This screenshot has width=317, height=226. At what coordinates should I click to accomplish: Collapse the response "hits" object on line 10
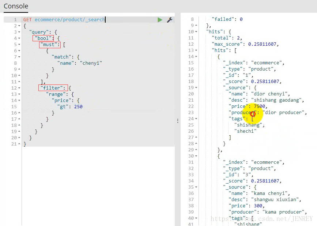[x=196, y=32]
